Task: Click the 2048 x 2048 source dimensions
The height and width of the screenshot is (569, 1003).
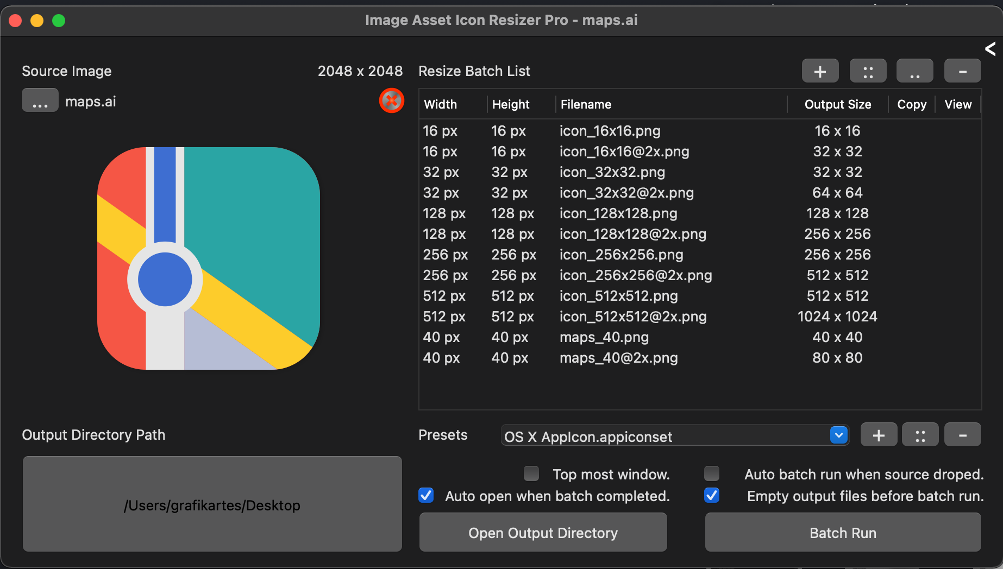Action: [x=360, y=71]
